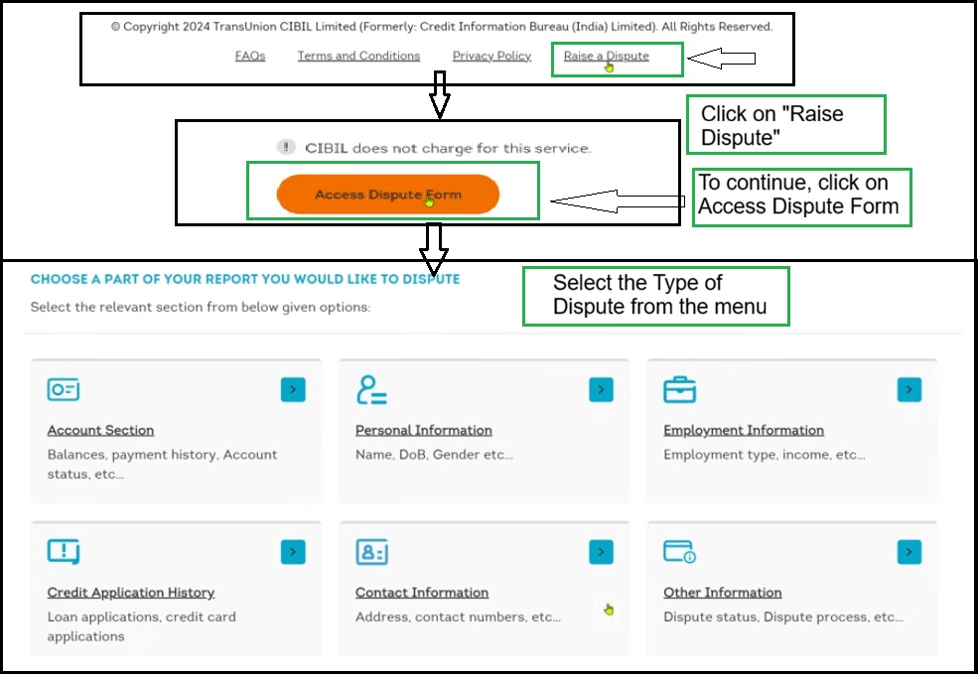Click the Credit Application History alert icon
This screenshot has width=978, height=674.
[64, 552]
